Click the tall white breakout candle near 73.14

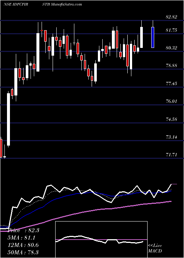(x=8, y=119)
